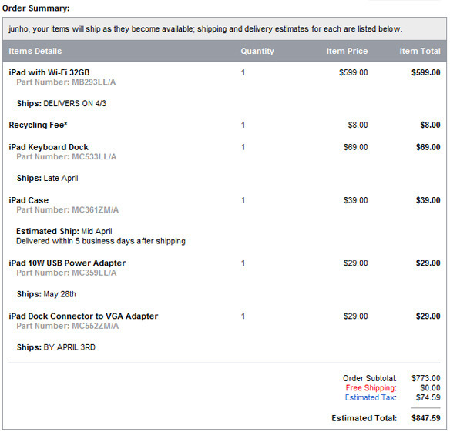The height and width of the screenshot is (432, 450).
Task: Click the bold $599.00 item total
Action: tap(426, 72)
